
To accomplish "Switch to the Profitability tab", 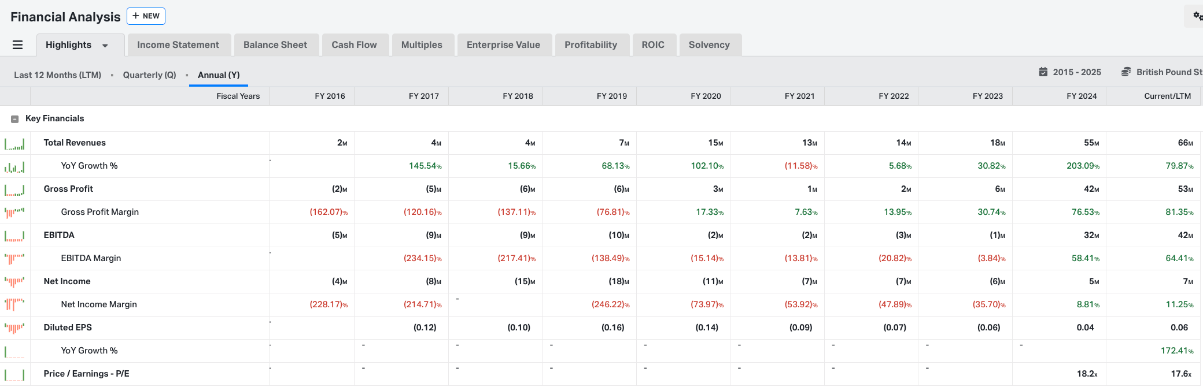I will coord(591,45).
